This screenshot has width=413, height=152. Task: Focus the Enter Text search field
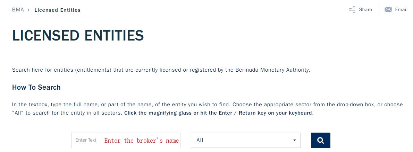pyautogui.click(x=86, y=140)
